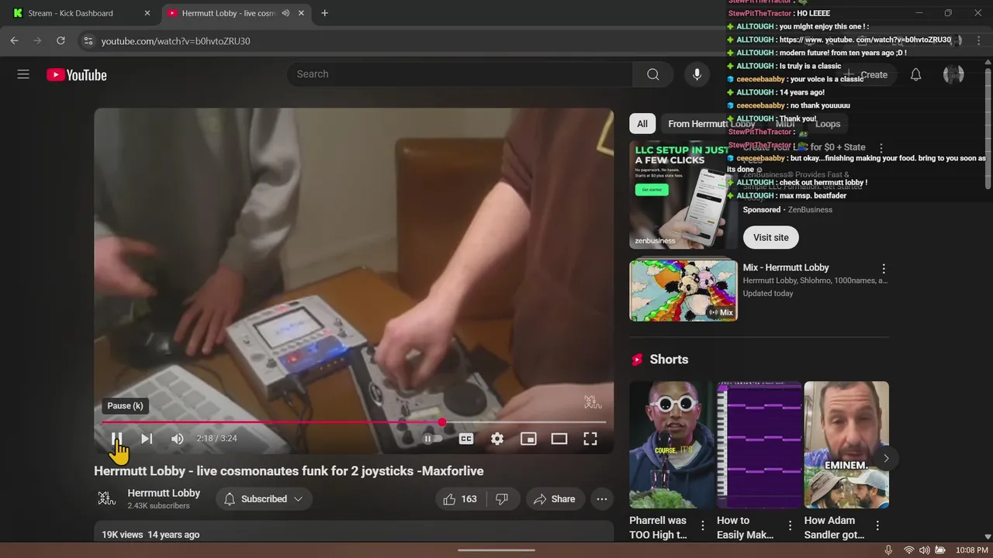View site information icon in address bar
This screenshot has width=993, height=558.
(x=88, y=41)
